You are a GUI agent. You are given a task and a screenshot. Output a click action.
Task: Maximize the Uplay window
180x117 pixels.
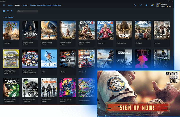point(169,1)
